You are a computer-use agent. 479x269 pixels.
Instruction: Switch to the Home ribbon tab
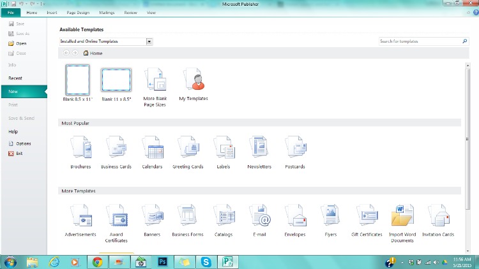click(x=32, y=13)
